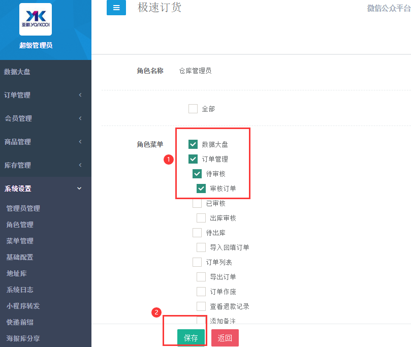Screen dimensions: 411x347
Task: Check the 导出订单 checkbox
Action: coord(201,277)
